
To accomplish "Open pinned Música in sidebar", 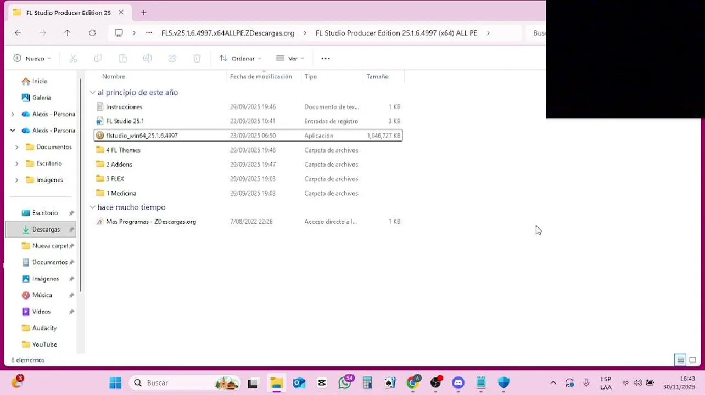I will click(41, 295).
